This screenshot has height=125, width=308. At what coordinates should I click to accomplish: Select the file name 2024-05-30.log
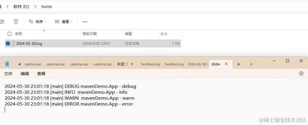tap(29, 44)
